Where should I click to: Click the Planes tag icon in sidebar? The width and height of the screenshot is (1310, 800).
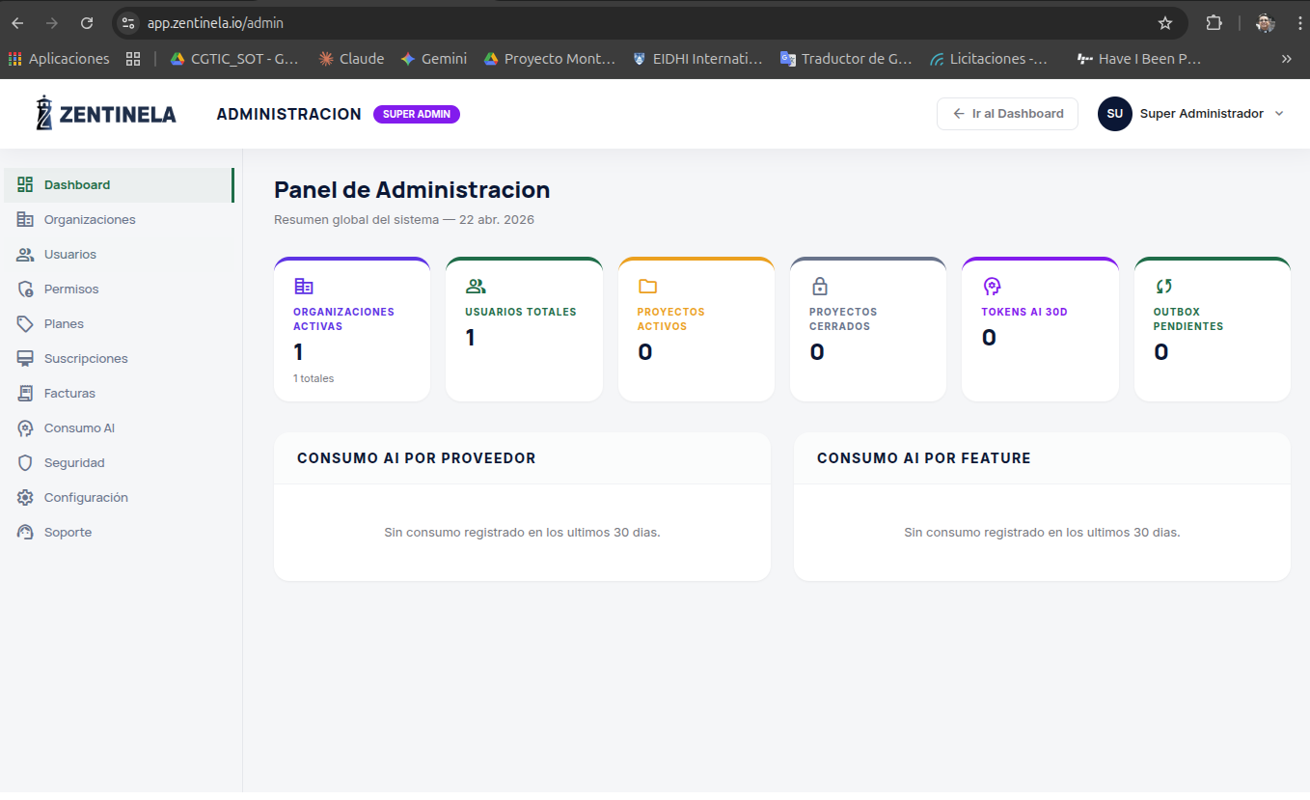(25, 323)
